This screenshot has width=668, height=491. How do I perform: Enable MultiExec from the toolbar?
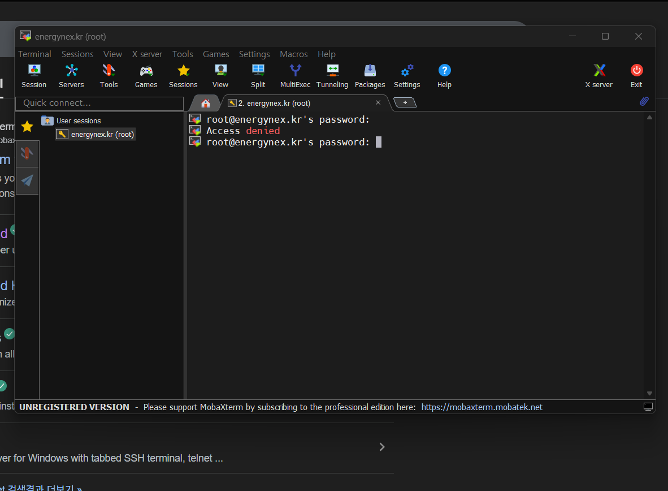[x=295, y=76]
